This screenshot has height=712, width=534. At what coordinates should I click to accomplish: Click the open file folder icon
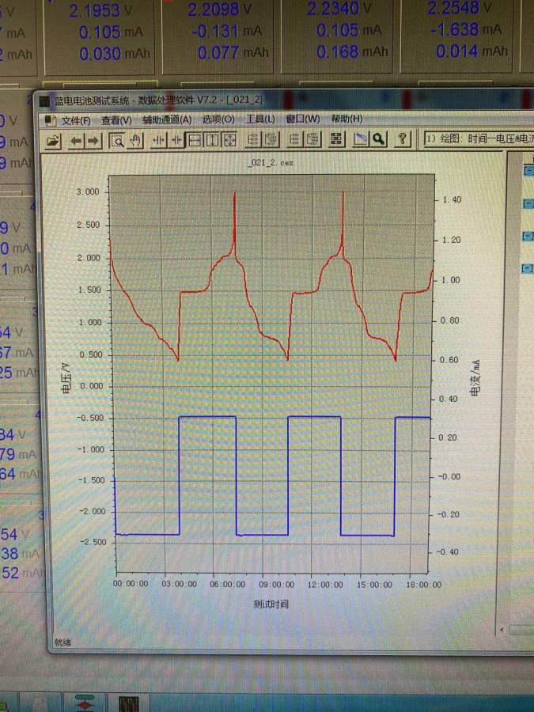(53, 140)
